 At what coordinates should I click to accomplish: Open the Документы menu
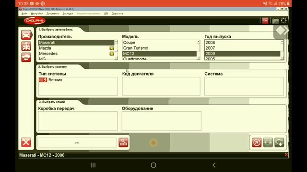click(x=53, y=14)
